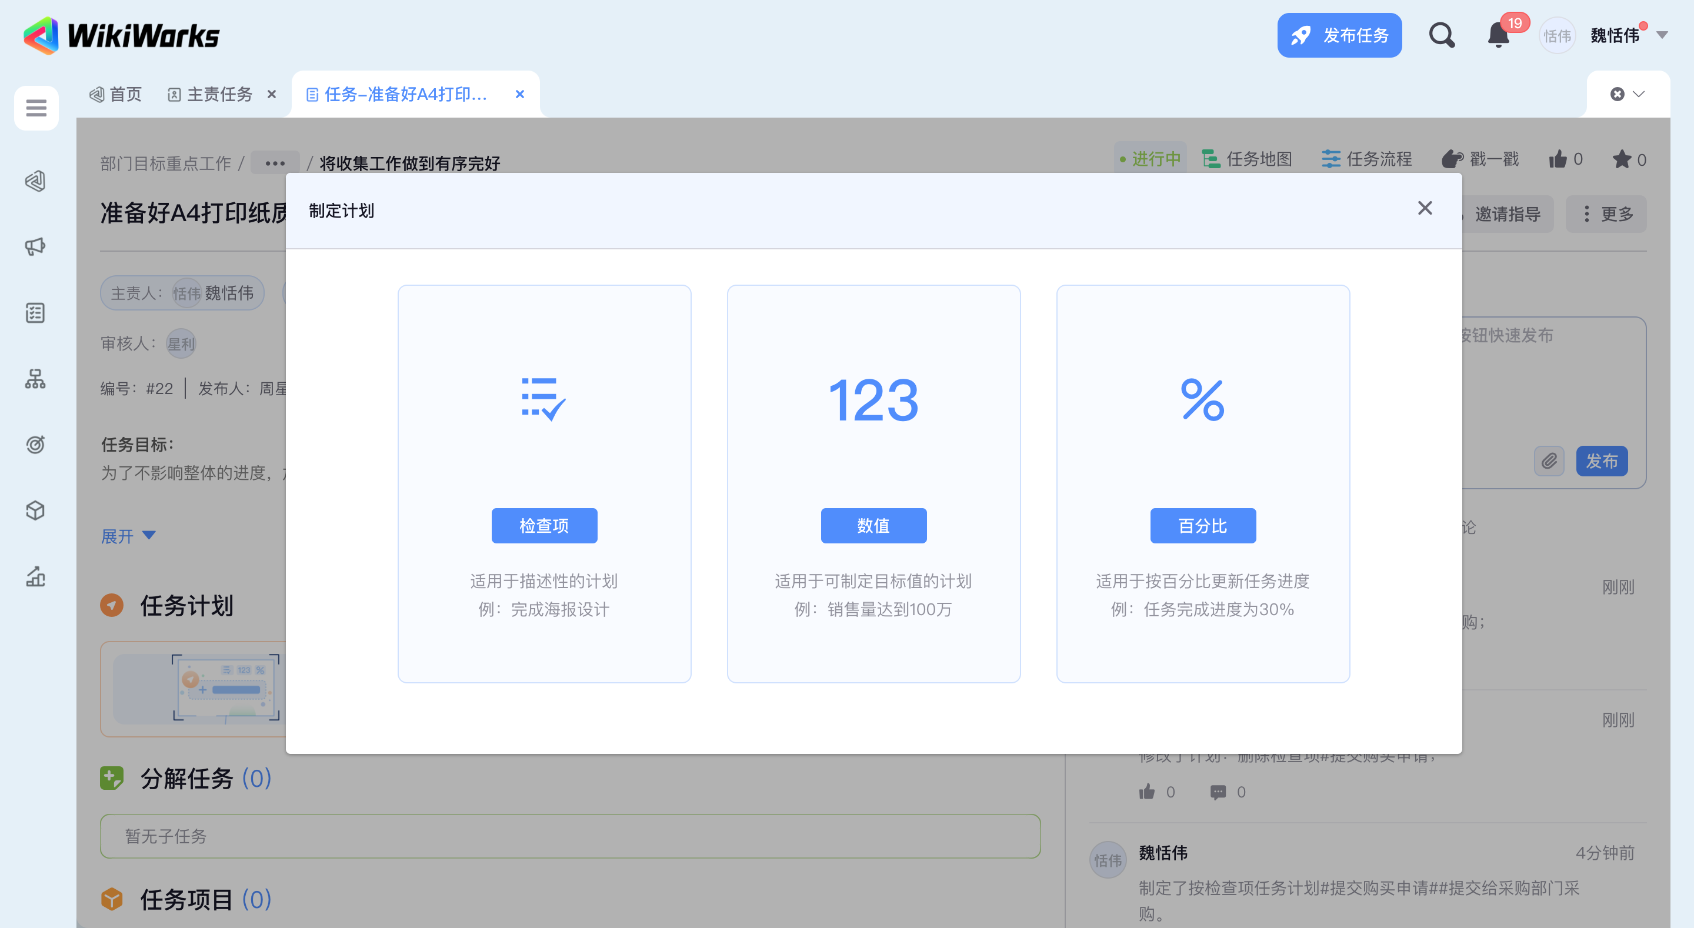
Task: Open the organization chart sidebar icon
Action: coord(35,379)
